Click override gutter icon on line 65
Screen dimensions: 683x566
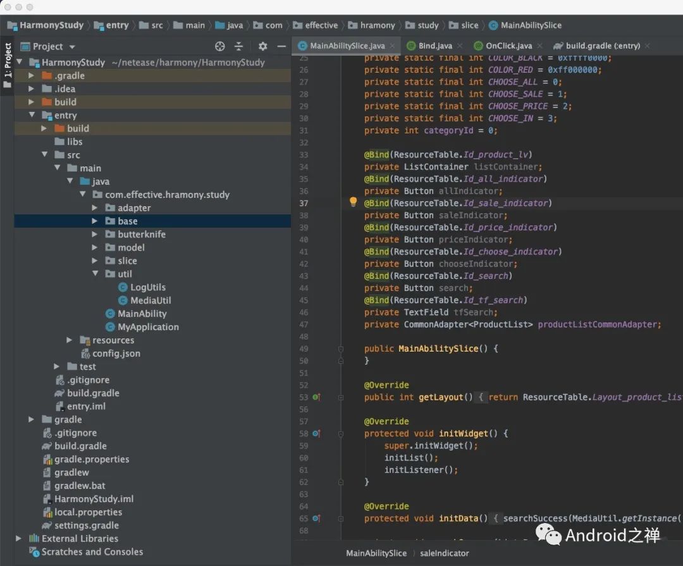[x=317, y=519]
